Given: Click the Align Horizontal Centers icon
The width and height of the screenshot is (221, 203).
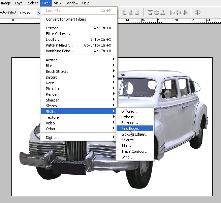Looking at the screenshot, I should coord(131,13).
